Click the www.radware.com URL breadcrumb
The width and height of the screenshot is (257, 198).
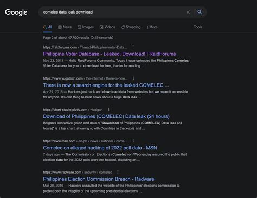pos(78,173)
